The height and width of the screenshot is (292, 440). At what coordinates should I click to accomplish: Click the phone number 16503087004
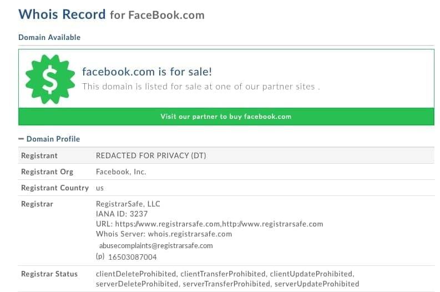click(133, 257)
